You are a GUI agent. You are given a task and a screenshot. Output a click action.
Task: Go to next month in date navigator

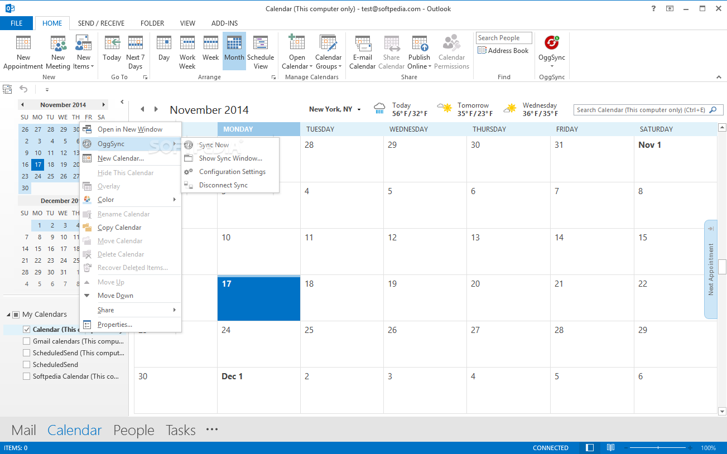[103, 105]
